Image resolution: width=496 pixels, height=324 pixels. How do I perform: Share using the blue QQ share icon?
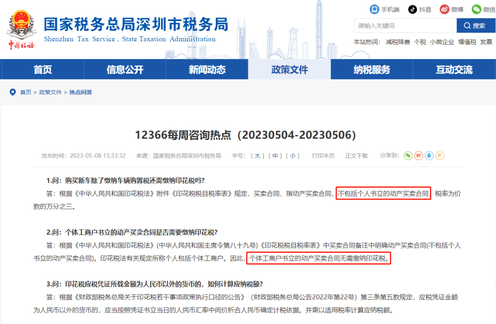click(x=429, y=156)
